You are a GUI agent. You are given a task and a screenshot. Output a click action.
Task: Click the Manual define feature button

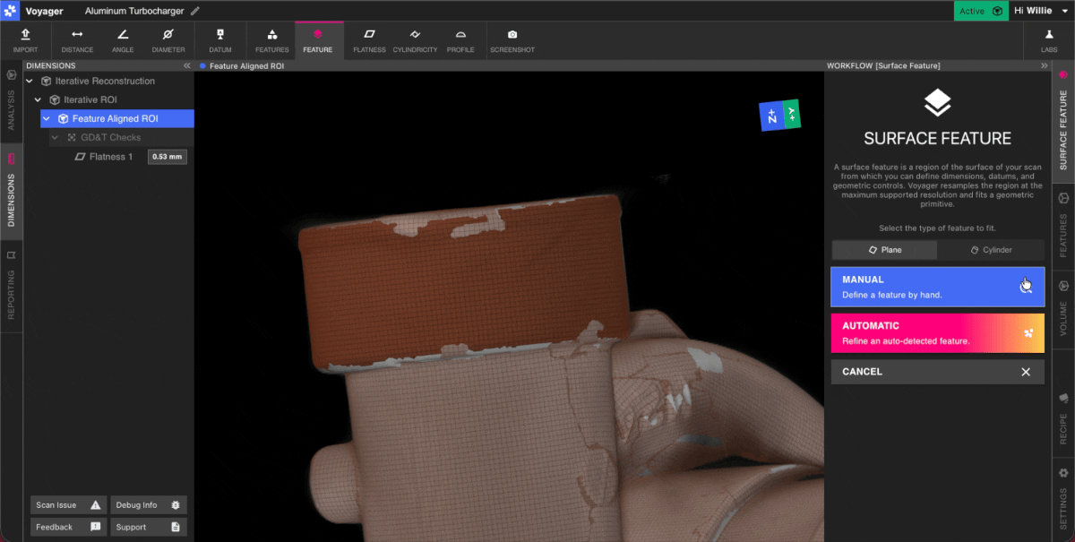point(937,287)
